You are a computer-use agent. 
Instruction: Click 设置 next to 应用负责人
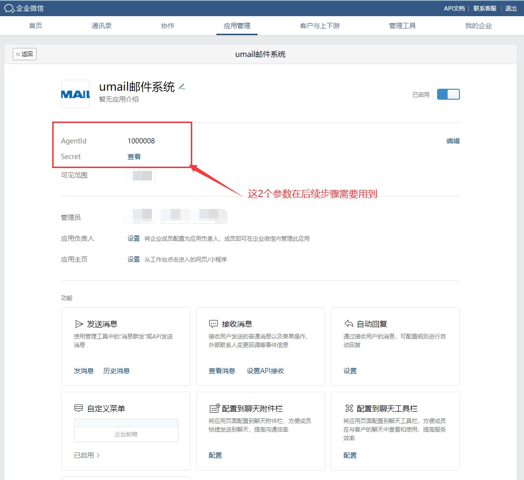tap(133, 238)
